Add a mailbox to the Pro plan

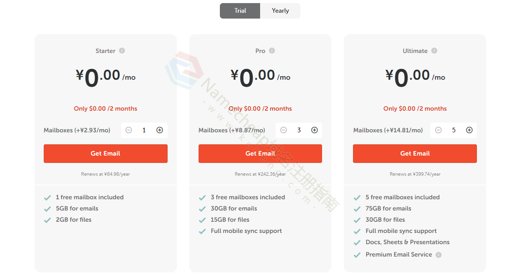point(314,130)
